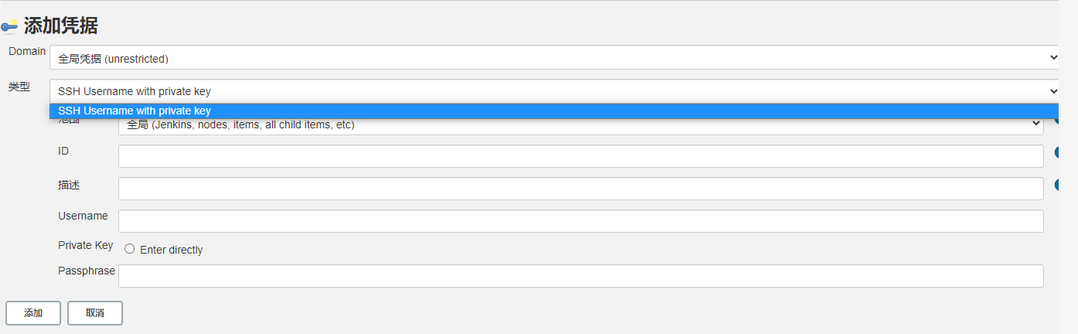The width and height of the screenshot is (1078, 334).
Task: Choose the highlighted SSH Username with private key option
Action: pyautogui.click(x=554, y=111)
